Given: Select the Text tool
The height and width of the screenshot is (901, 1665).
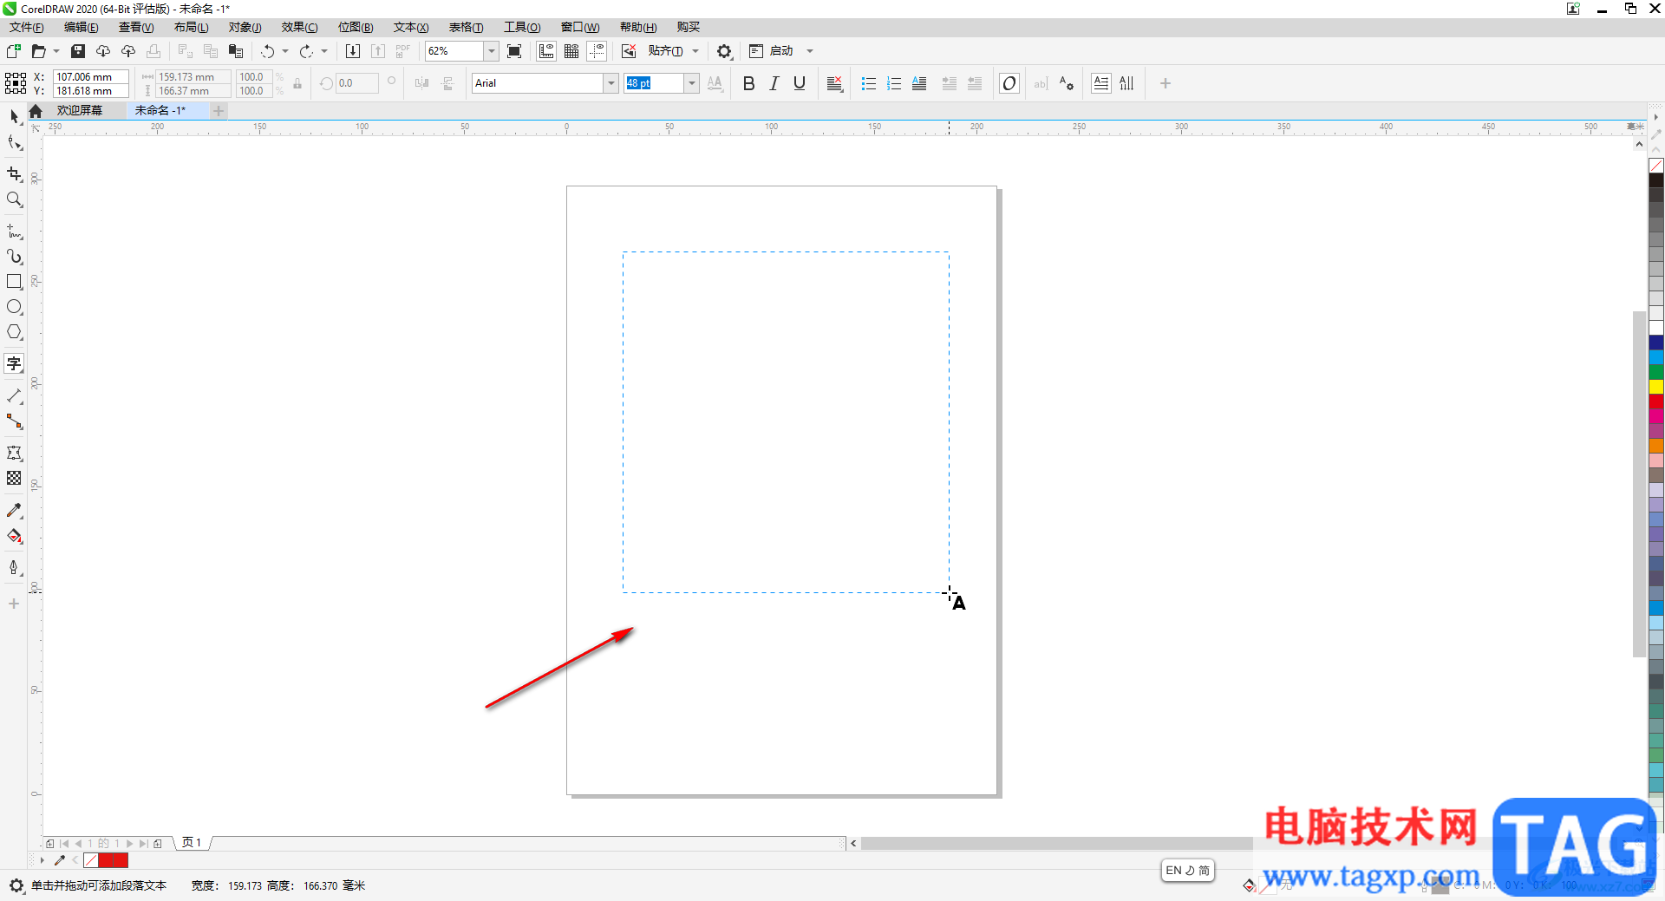Looking at the screenshot, I should [x=14, y=363].
